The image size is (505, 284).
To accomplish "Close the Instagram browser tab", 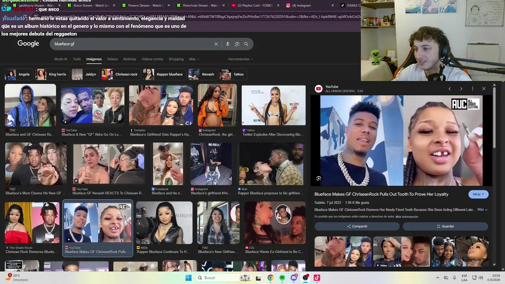I will pos(333,6).
